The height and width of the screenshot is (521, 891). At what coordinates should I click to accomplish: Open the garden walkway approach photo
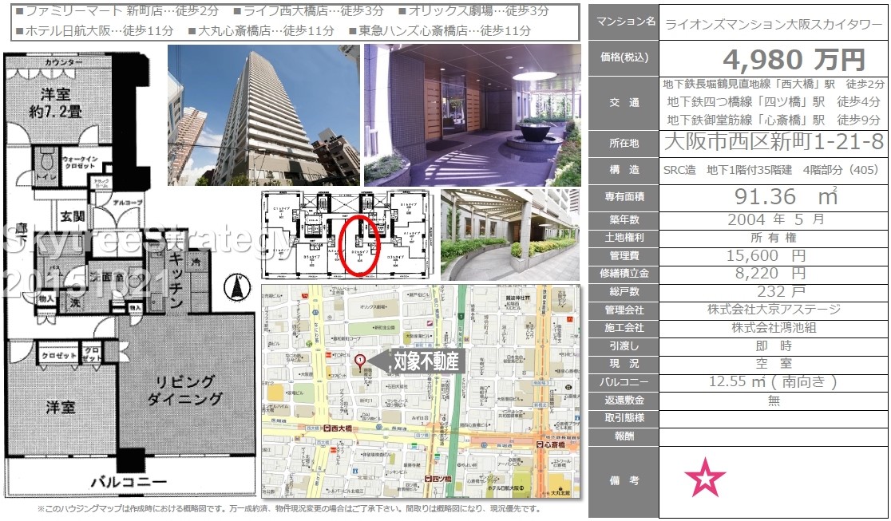coord(510,235)
